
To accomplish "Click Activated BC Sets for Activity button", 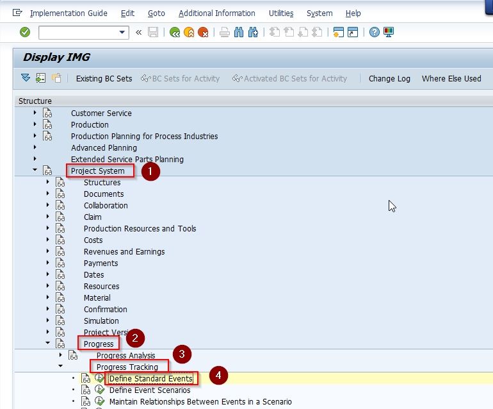I will (289, 78).
